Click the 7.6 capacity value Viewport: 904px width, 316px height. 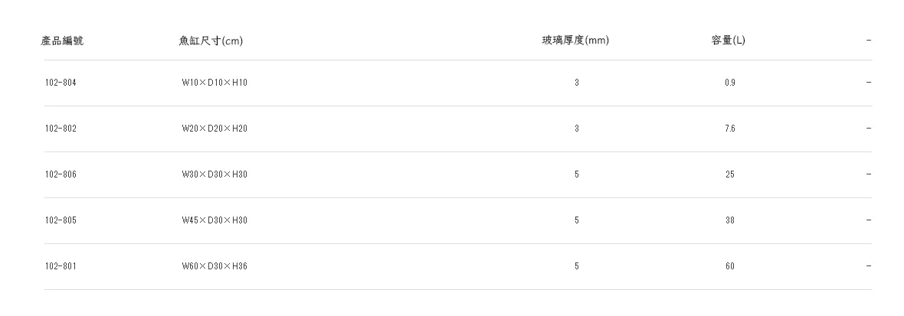730,129
